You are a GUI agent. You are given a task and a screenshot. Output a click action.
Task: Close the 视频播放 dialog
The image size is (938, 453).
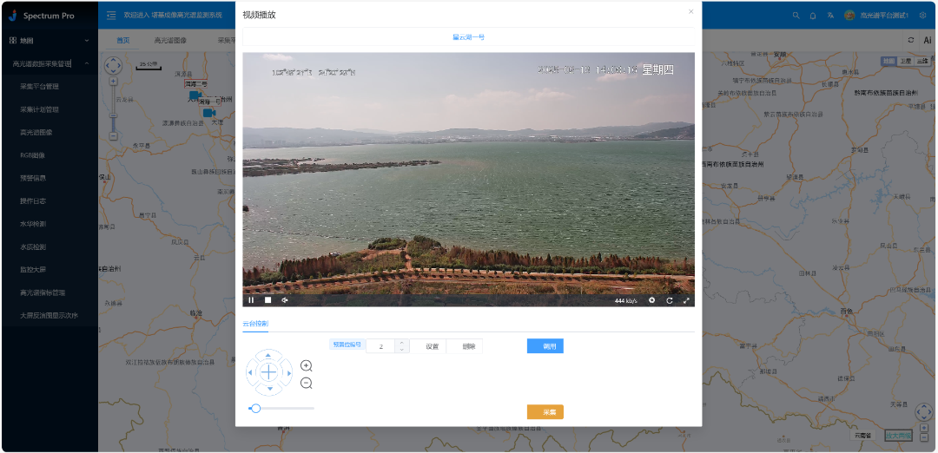pyautogui.click(x=691, y=12)
